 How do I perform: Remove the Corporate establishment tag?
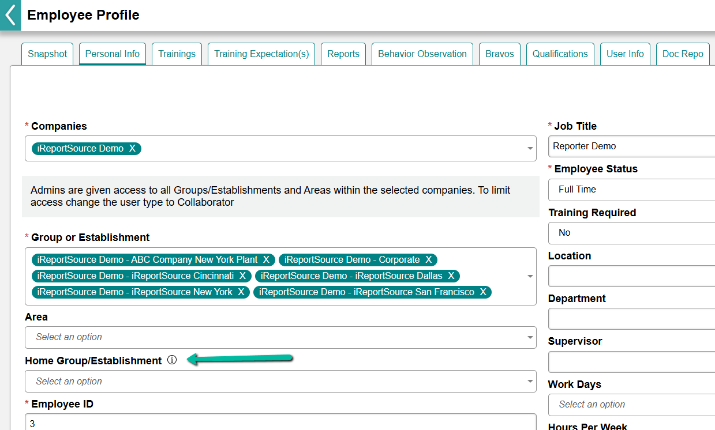click(x=429, y=260)
